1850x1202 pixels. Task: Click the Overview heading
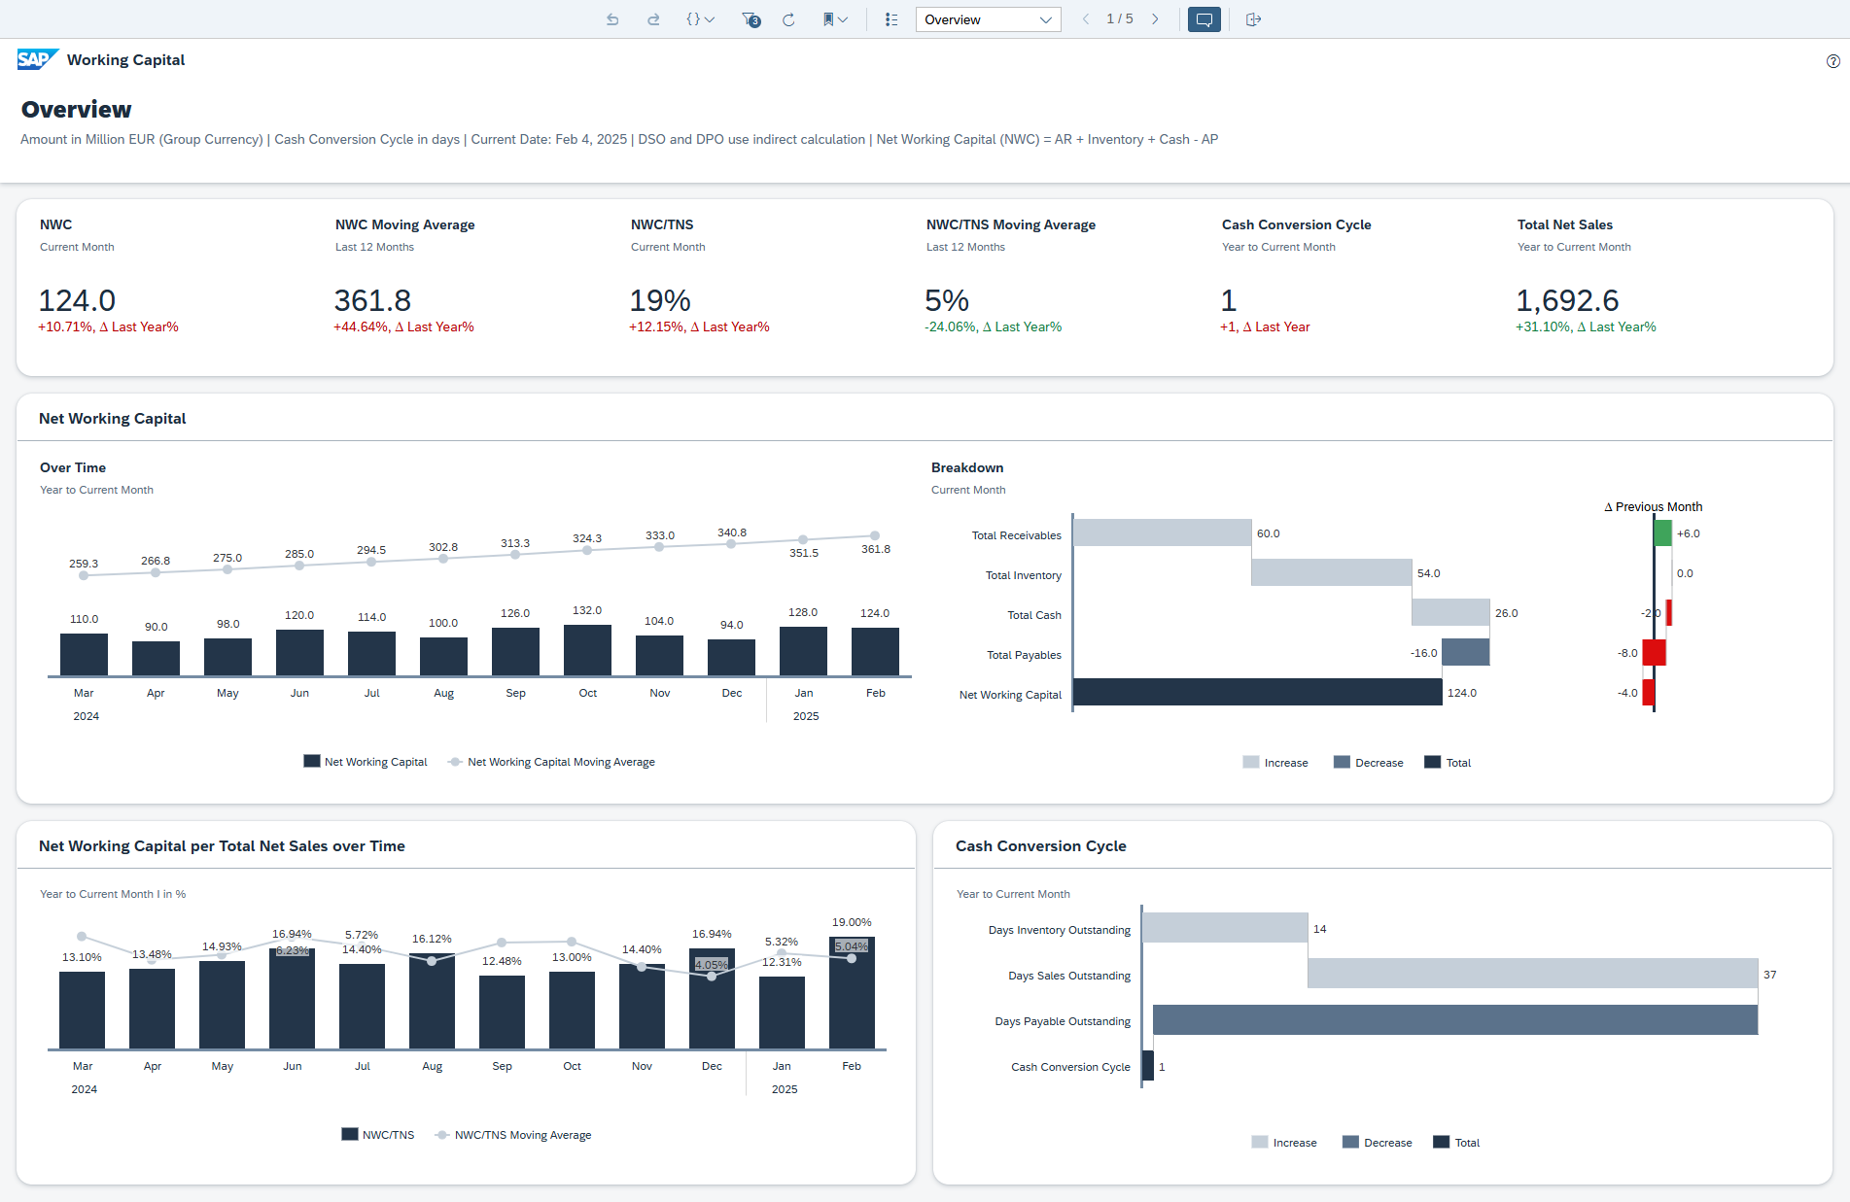tap(75, 109)
